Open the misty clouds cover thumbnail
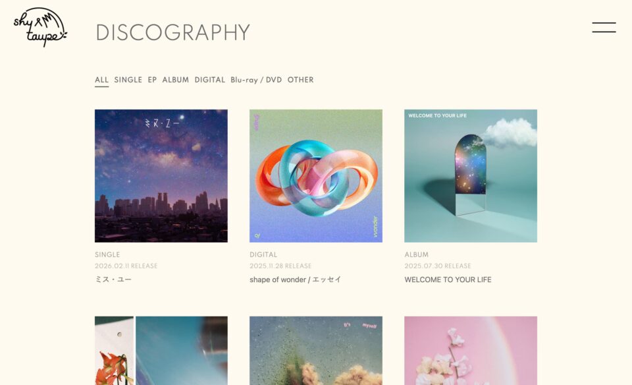The image size is (632, 385). pyautogui.click(x=316, y=351)
